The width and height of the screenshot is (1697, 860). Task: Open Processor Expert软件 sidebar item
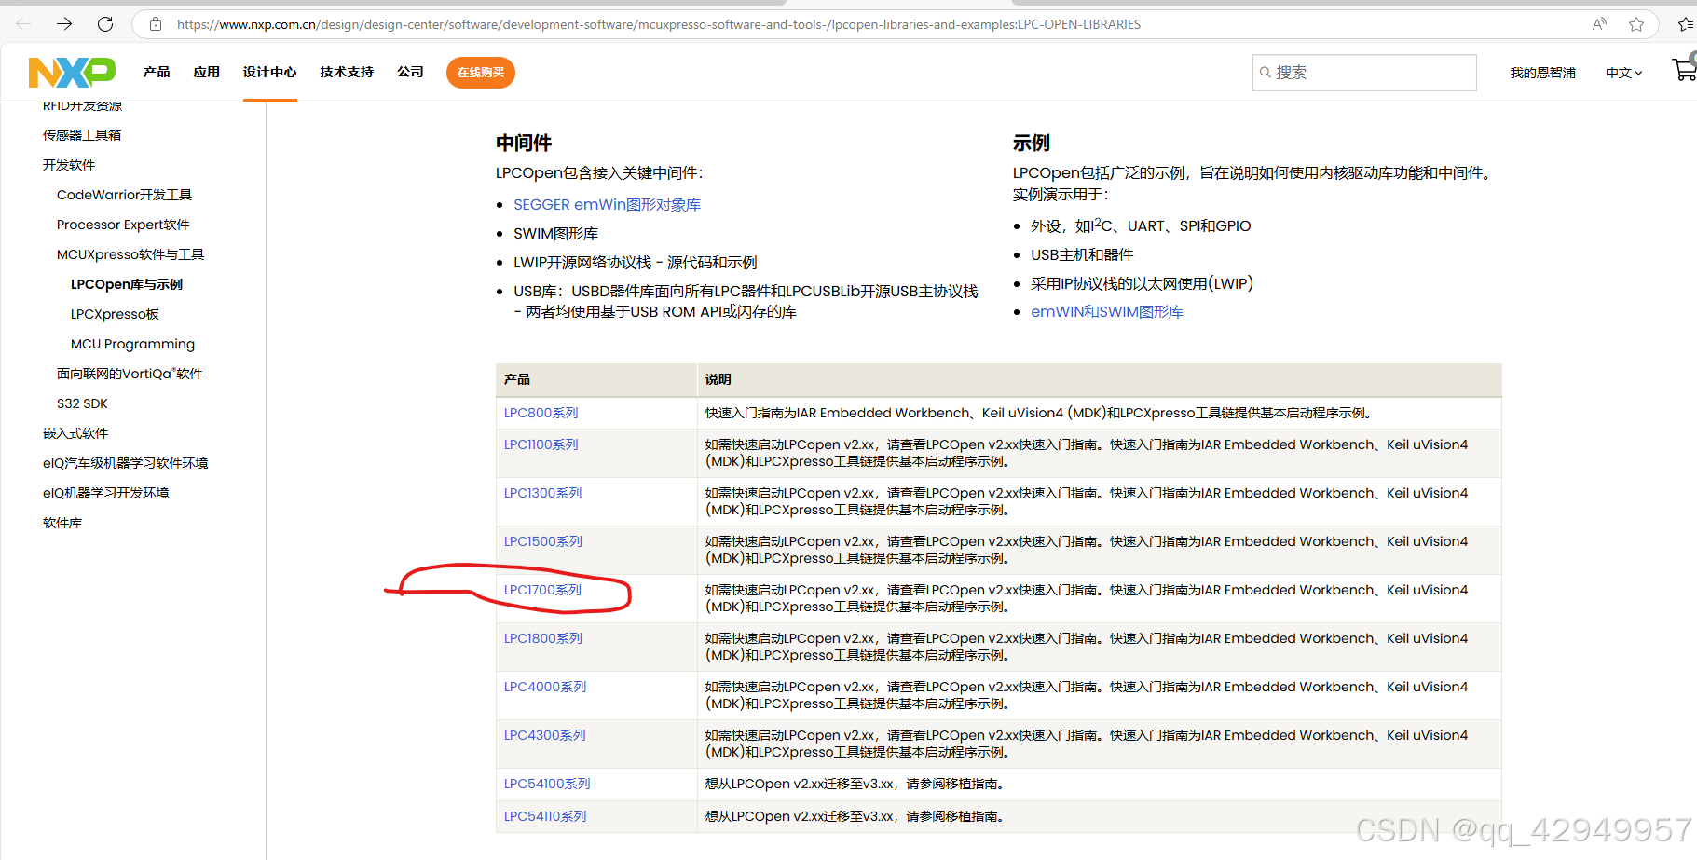(x=123, y=225)
